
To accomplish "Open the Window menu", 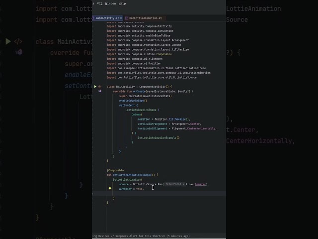I will tap(110, 3).
